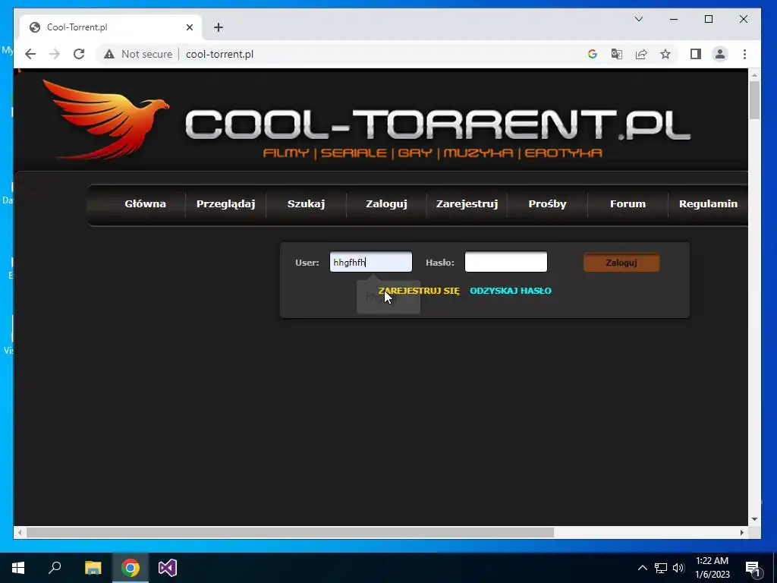Open the Zaloguj menu item
Viewport: 777px width, 583px height.
pos(386,203)
